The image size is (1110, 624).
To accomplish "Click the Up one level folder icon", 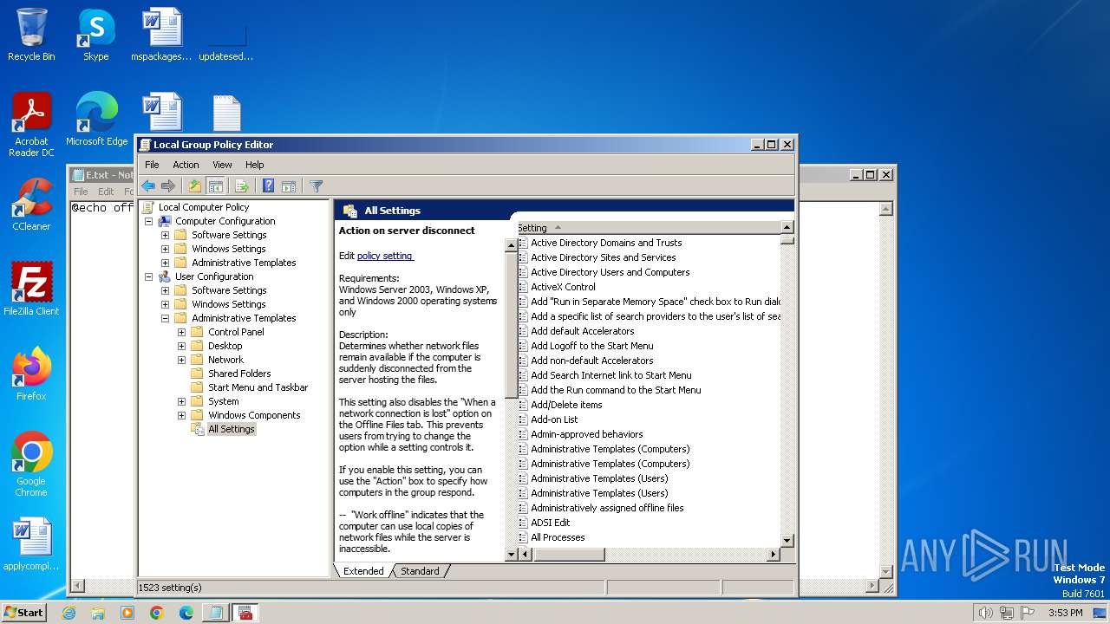I will pos(195,186).
